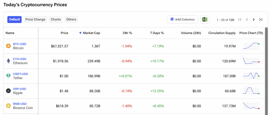This screenshot has width=271, height=115.
Task: Click Binance Coin market cap 85.72B
Action: click(94, 106)
